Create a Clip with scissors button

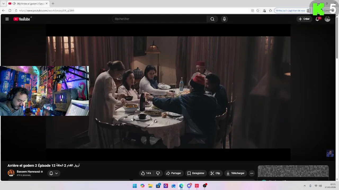(215, 173)
